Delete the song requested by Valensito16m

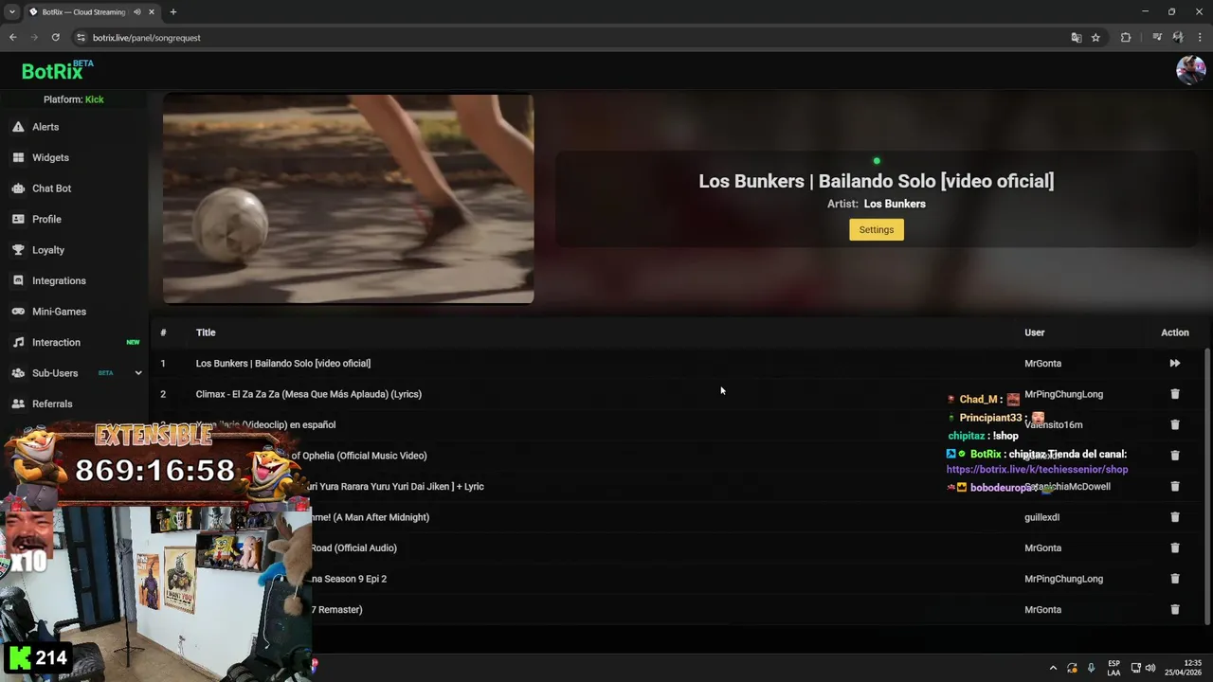click(1174, 424)
